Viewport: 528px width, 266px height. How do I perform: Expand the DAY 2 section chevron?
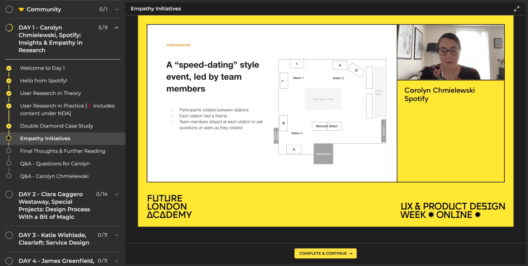coord(117,194)
